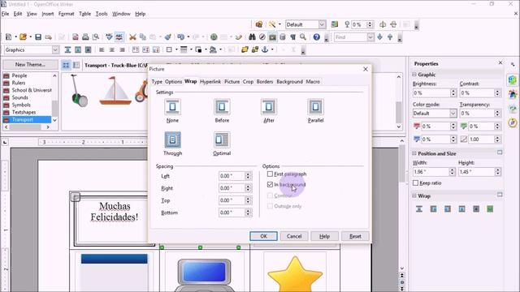Click the Export as PDF icon

[76, 37]
